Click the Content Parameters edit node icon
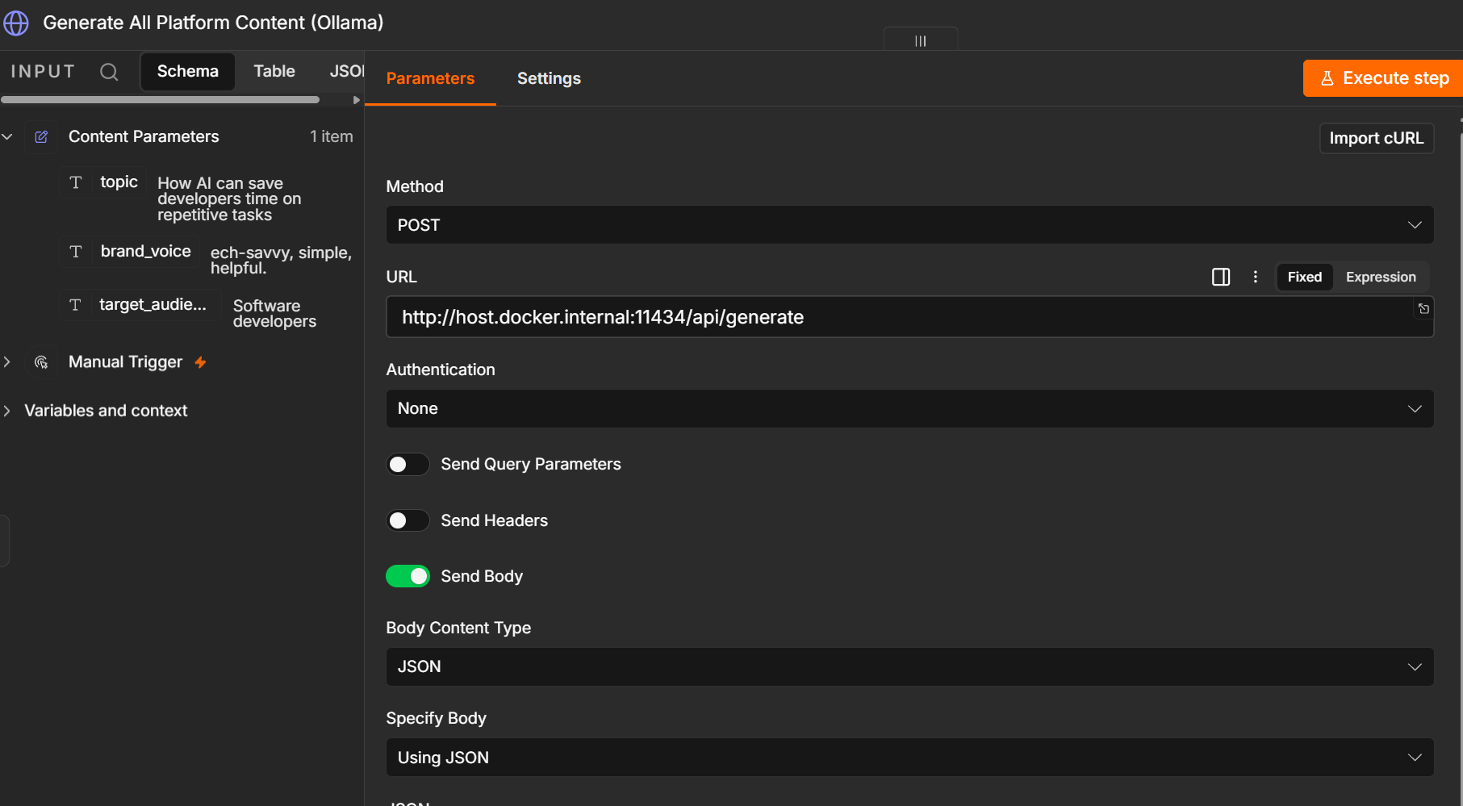Image resolution: width=1463 pixels, height=806 pixels. [x=41, y=137]
